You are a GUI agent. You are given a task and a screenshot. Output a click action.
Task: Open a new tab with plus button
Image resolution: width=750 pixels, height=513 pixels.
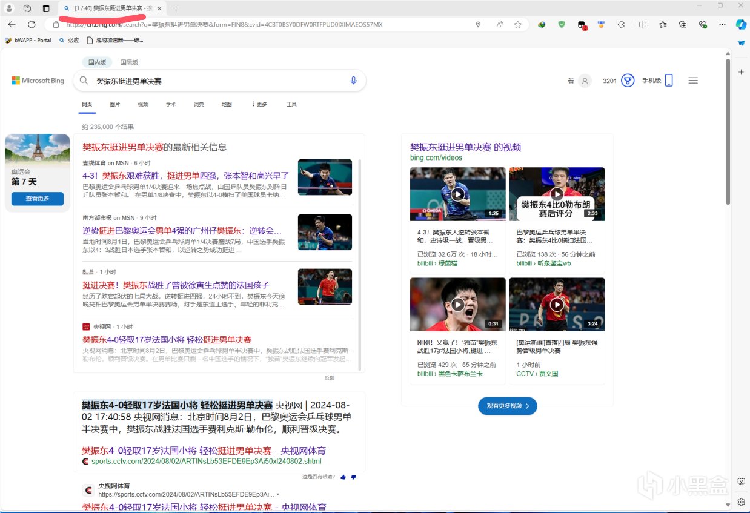click(176, 8)
